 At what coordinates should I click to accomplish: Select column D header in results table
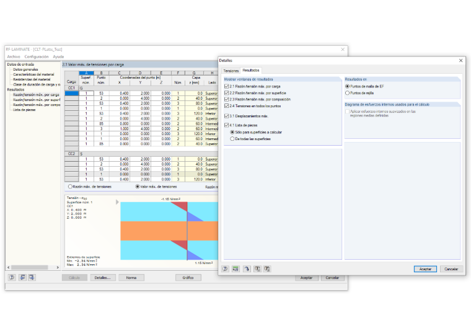click(x=140, y=73)
